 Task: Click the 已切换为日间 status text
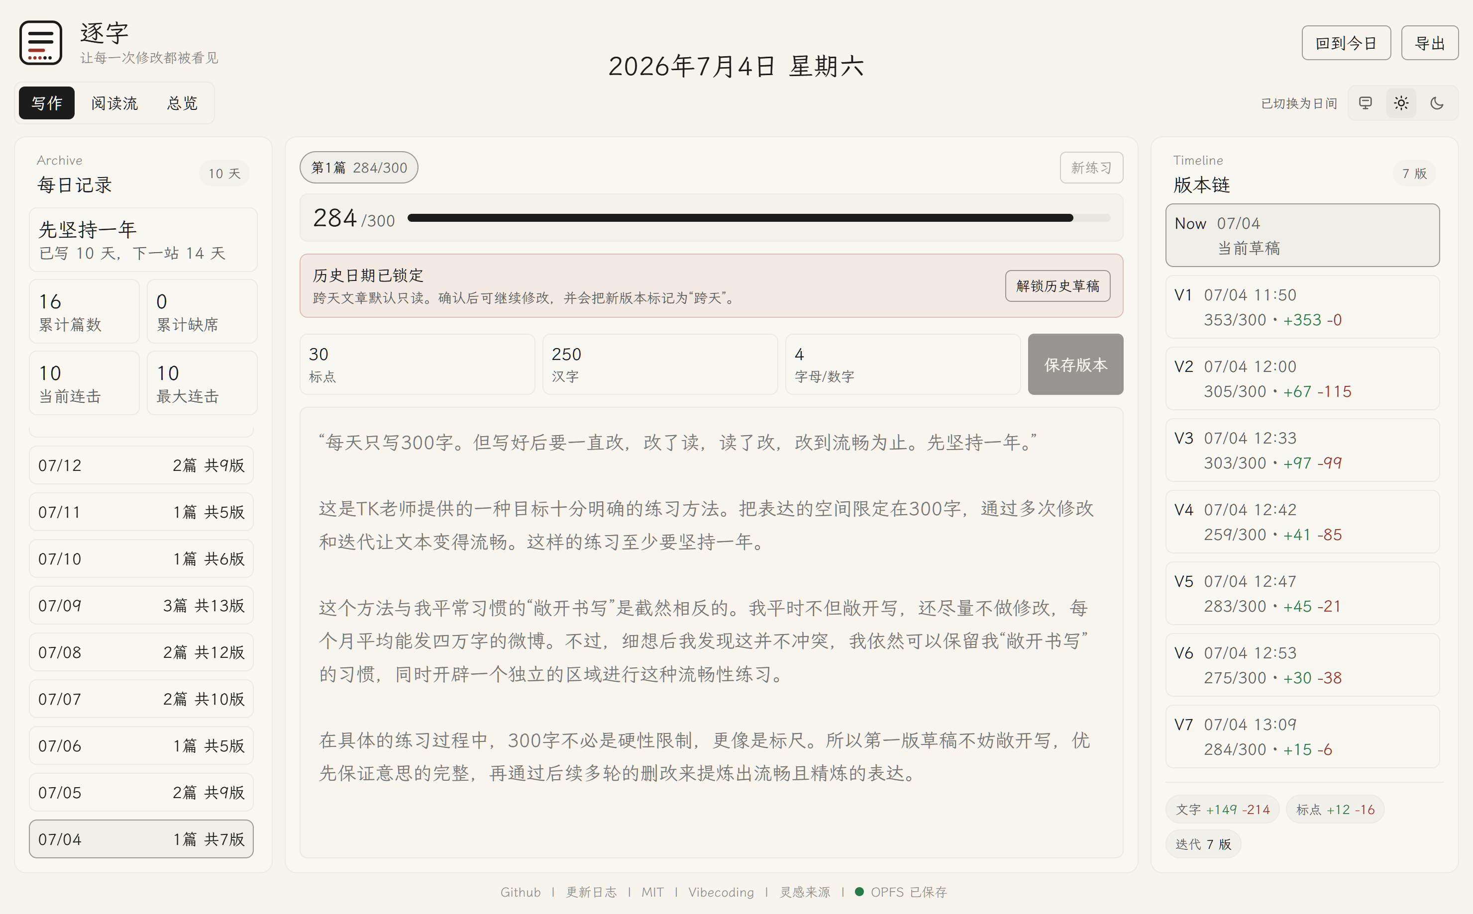(1299, 103)
